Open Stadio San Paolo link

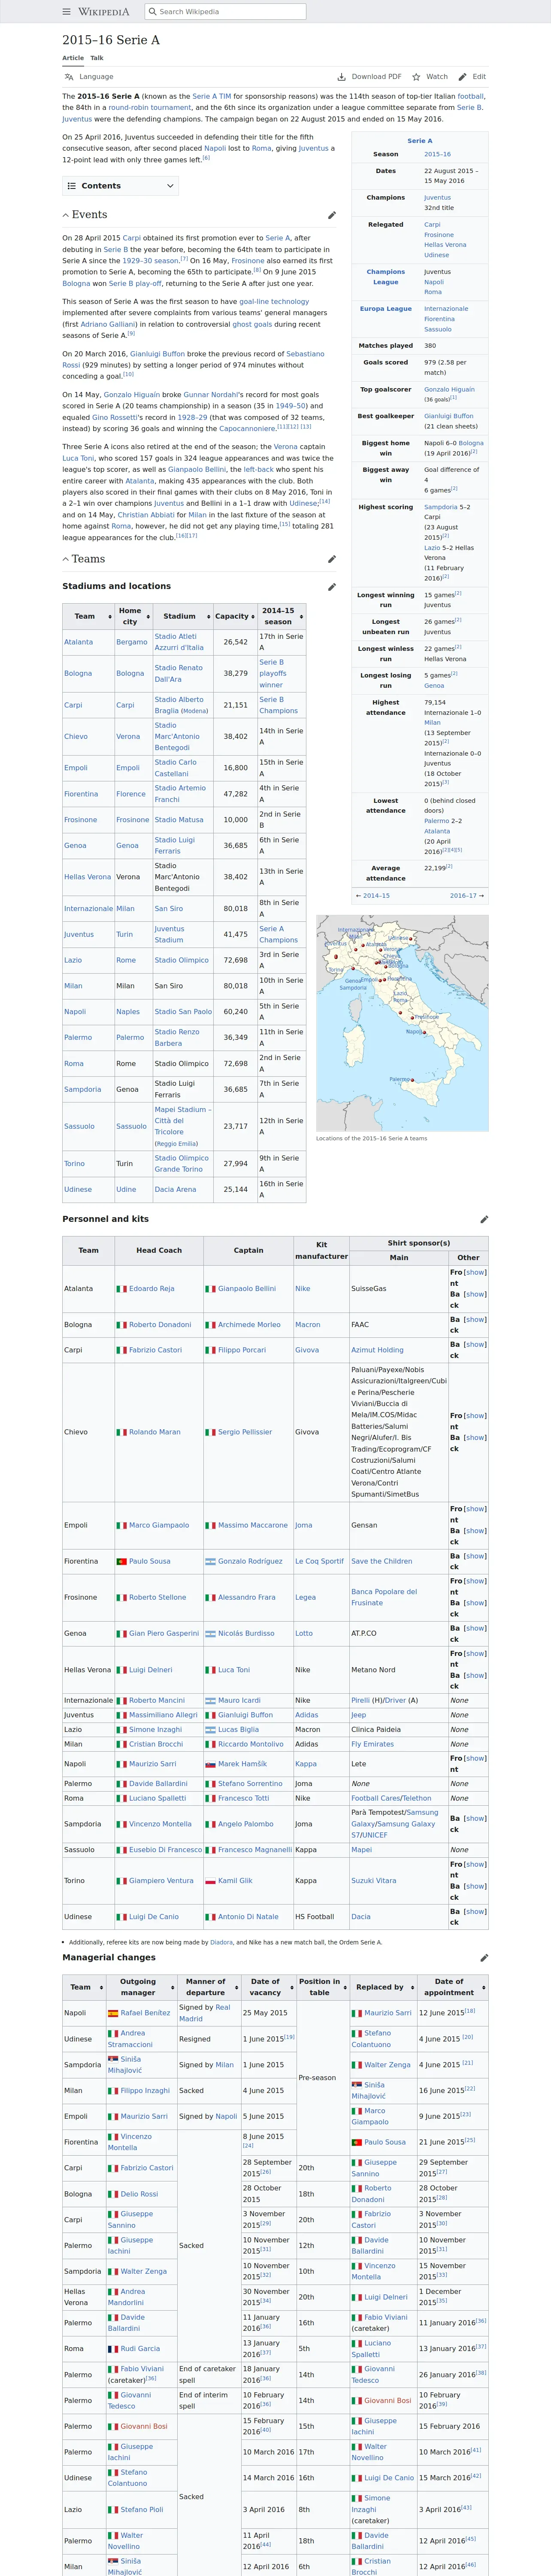click(183, 1011)
